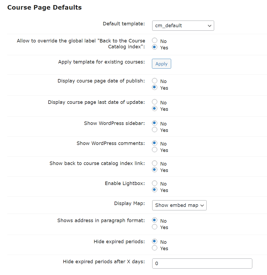Pick No for Show WordPress sidebar
This screenshot has width=267, height=275.
pos(155,123)
